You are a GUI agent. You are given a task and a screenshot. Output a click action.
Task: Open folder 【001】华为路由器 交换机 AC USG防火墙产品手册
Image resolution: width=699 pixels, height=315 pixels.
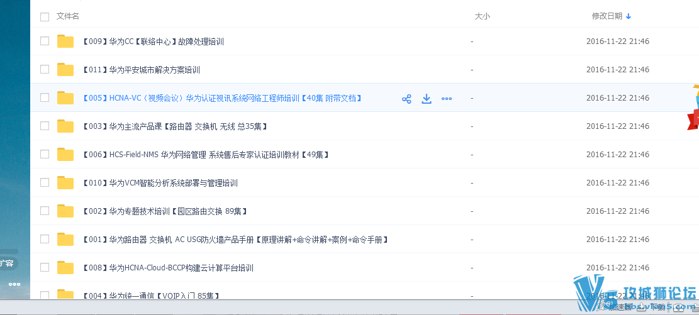[235, 240]
